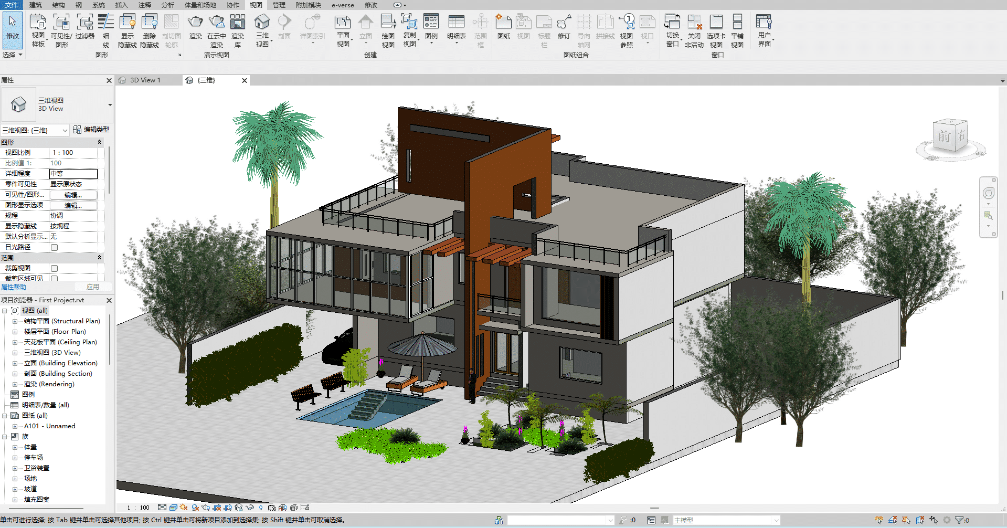Screen dimensions: 1007x528
Task: Open the 属性帮助 properties help link
Action: 14,287
